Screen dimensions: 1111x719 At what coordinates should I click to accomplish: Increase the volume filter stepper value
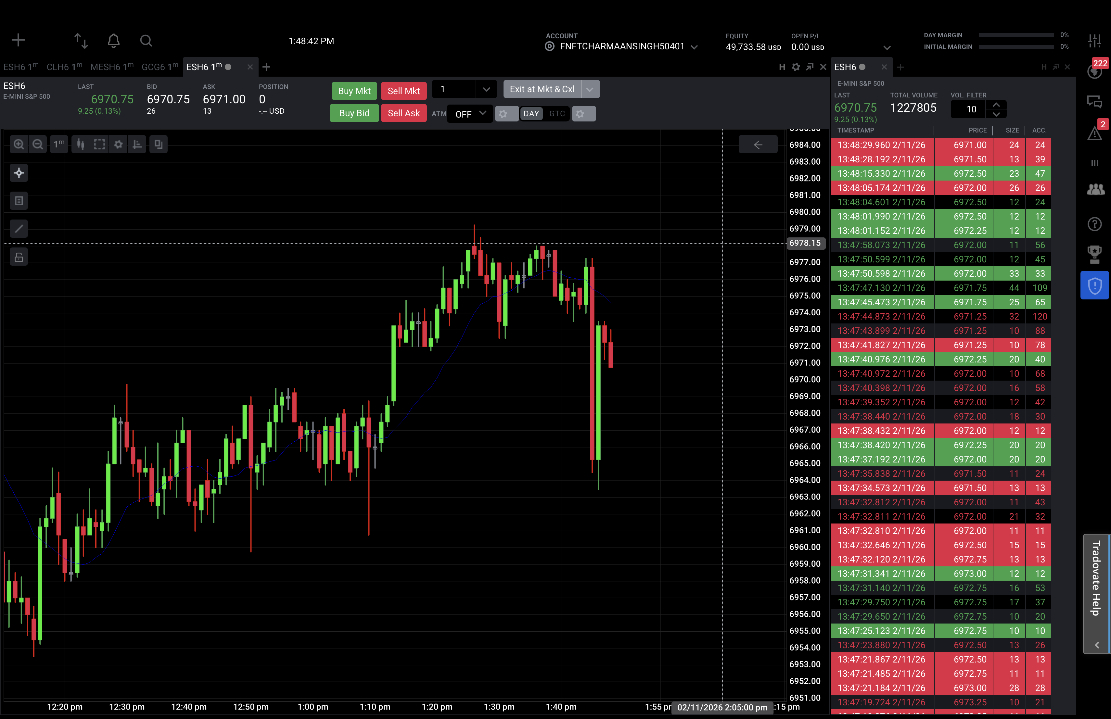(996, 105)
